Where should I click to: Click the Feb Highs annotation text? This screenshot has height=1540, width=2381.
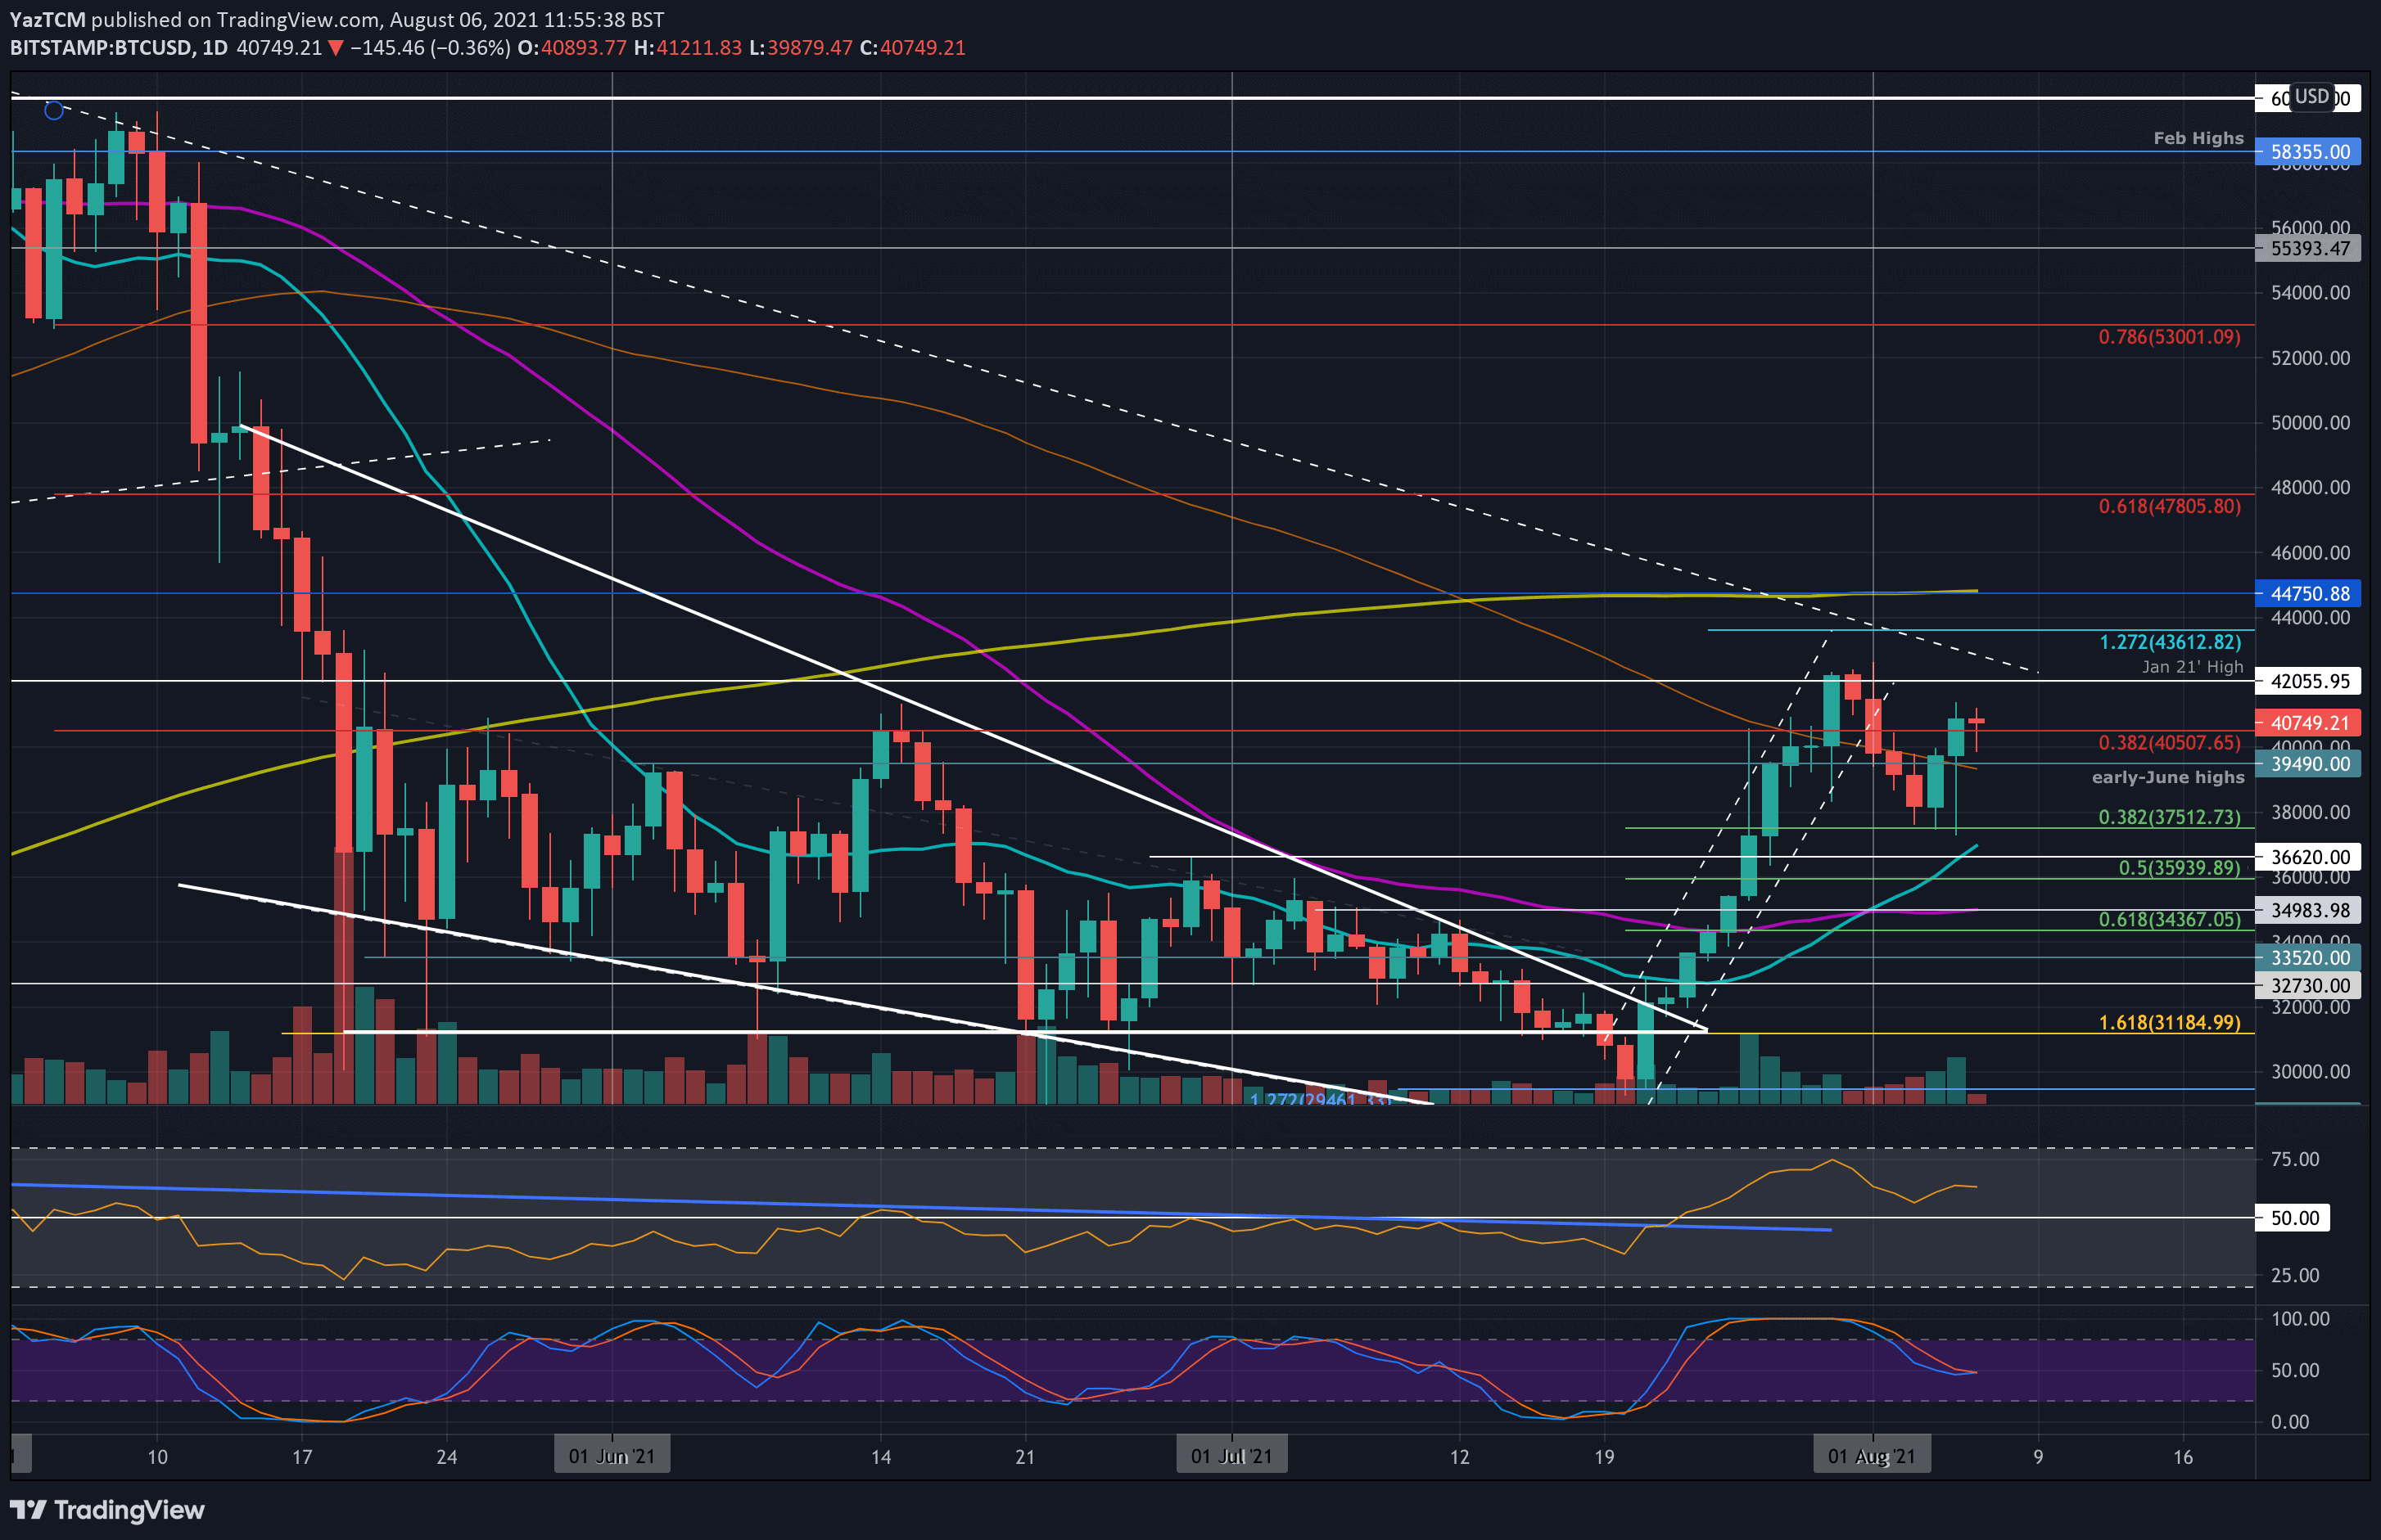2198,138
